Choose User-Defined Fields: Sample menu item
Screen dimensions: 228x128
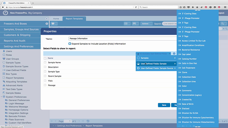pos(156,64)
